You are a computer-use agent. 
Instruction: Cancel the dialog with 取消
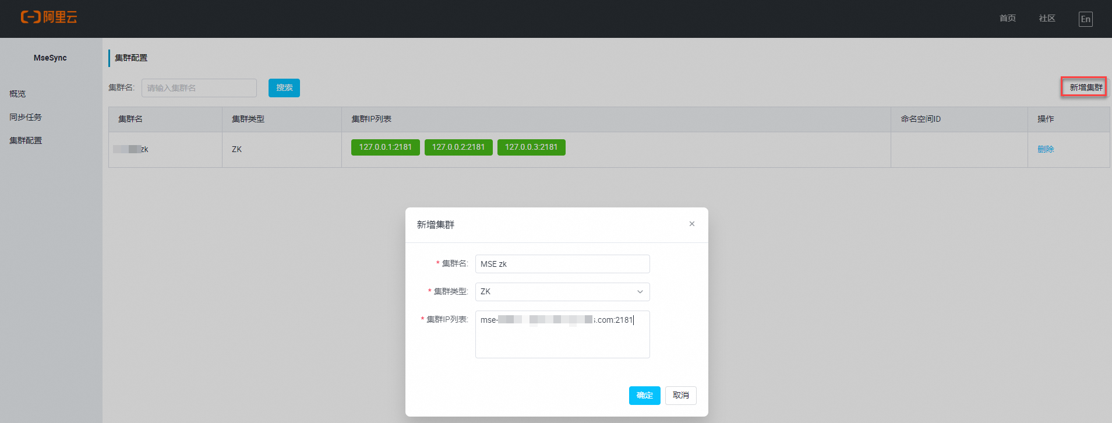click(x=680, y=396)
